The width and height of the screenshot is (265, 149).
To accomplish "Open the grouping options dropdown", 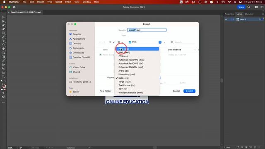I will click(x=120, y=42).
